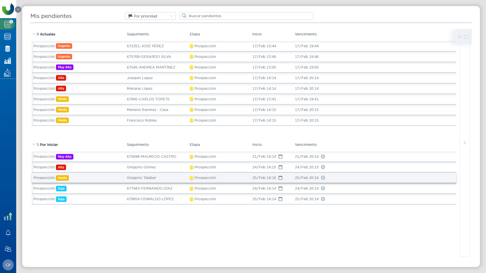Screen dimensions: 486x273
Task: Open the Gregorio Talaber task row
Action: click(x=141, y=178)
